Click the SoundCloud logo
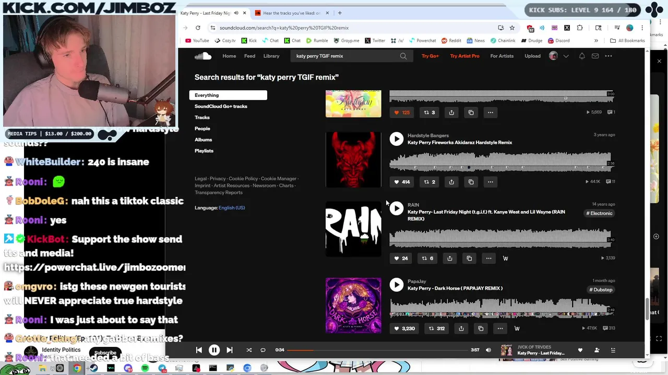668x375 pixels. click(x=203, y=56)
